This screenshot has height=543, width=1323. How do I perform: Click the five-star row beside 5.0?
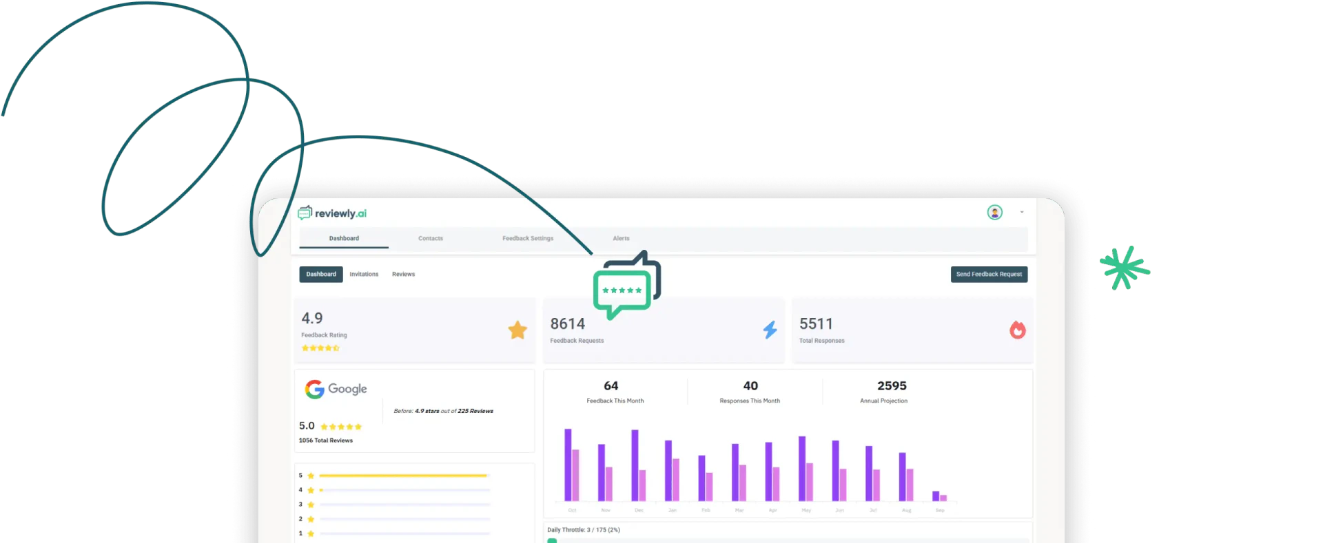341,427
